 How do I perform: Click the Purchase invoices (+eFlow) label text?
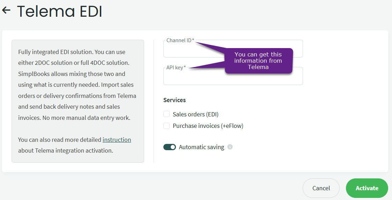coord(208,126)
